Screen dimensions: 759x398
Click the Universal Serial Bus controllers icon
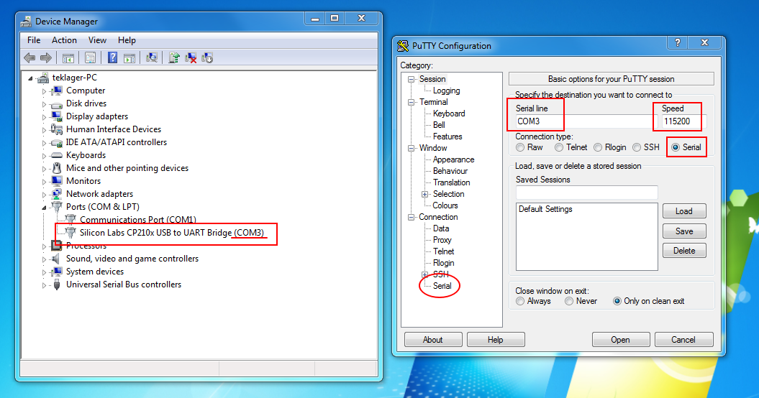pos(57,284)
